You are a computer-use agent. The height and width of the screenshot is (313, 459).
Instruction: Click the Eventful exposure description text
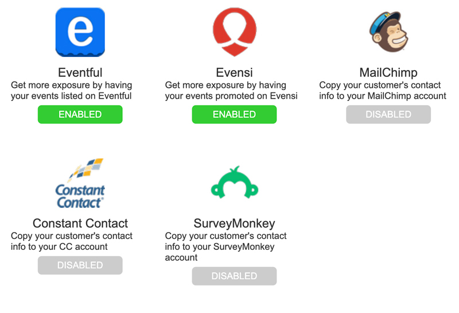71,91
